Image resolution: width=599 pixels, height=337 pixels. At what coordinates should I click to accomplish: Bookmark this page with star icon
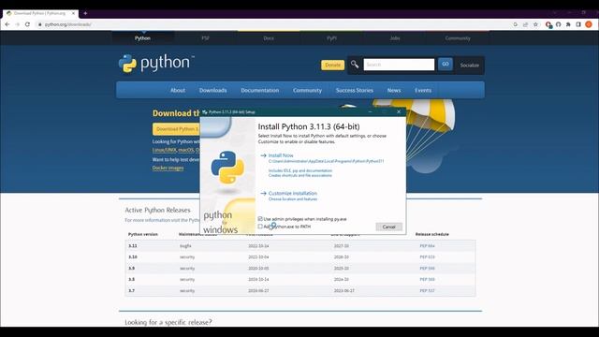(x=535, y=24)
